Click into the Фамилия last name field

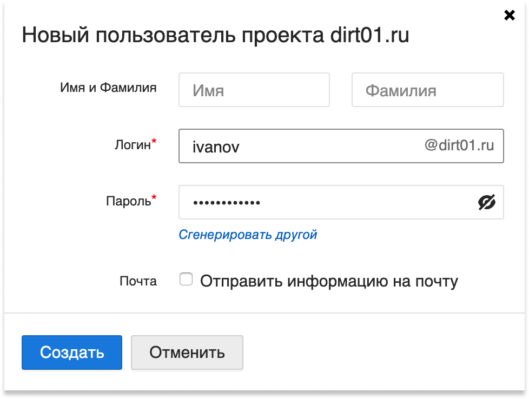click(x=427, y=90)
